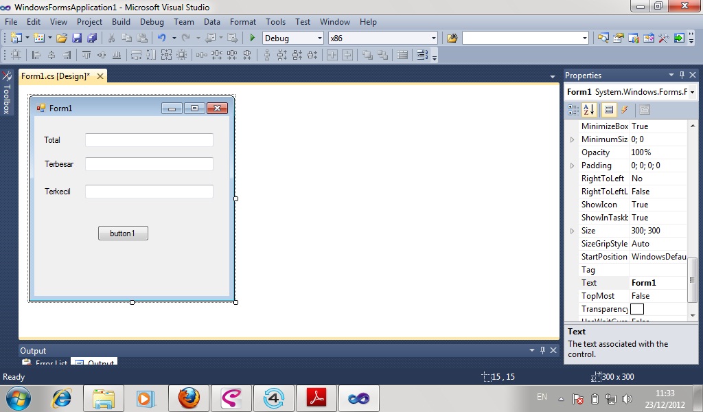Click the Bring to Front layout icon
Screen dimensions: 703x412
click(368, 55)
